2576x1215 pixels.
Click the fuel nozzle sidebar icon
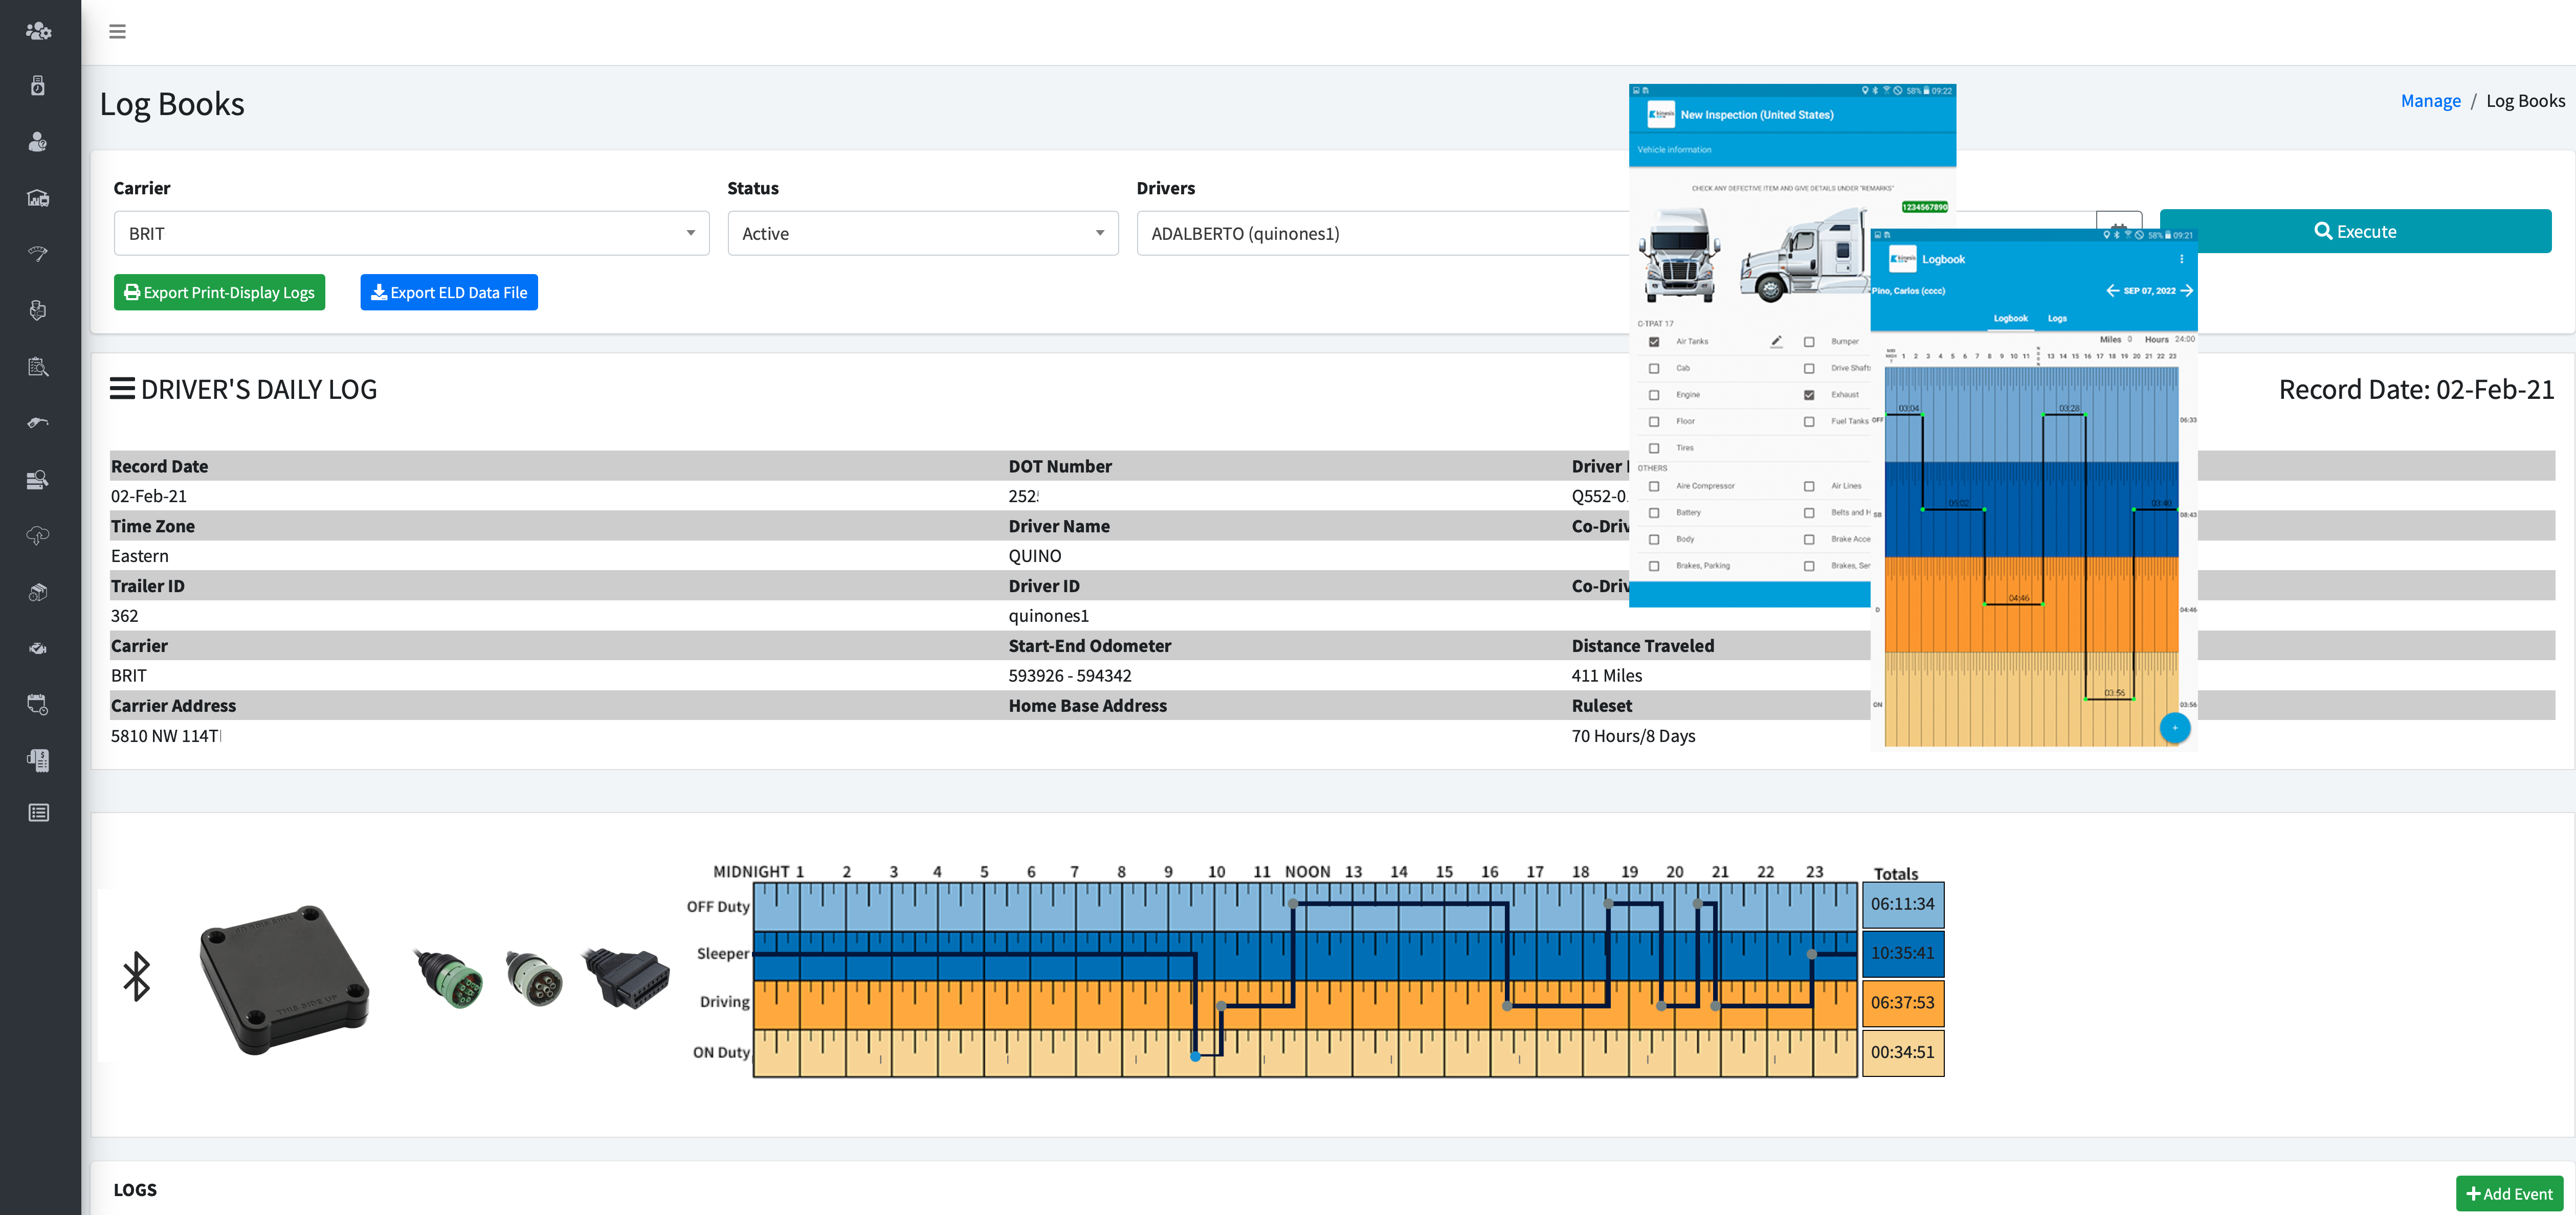point(38,422)
